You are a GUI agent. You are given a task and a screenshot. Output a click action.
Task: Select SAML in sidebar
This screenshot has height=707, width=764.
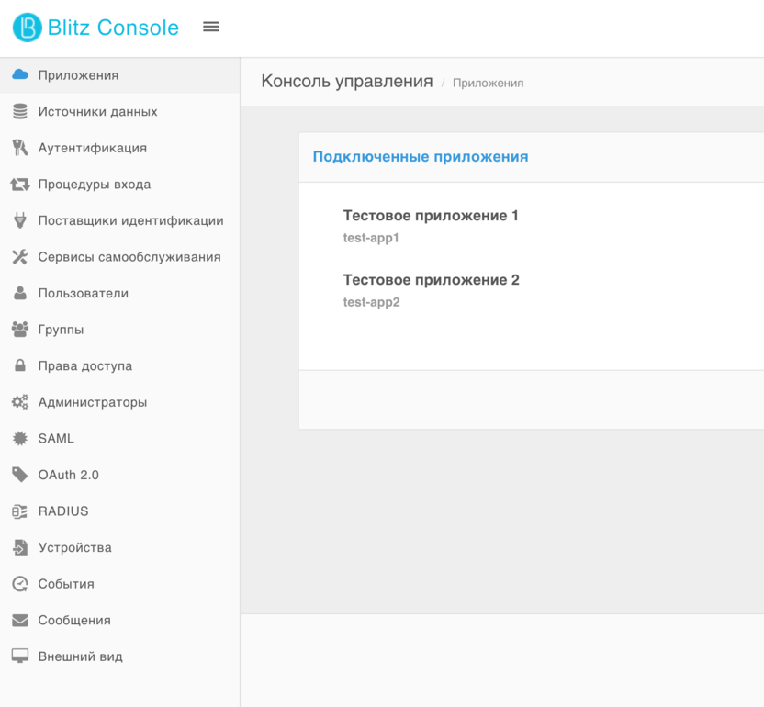point(120,439)
